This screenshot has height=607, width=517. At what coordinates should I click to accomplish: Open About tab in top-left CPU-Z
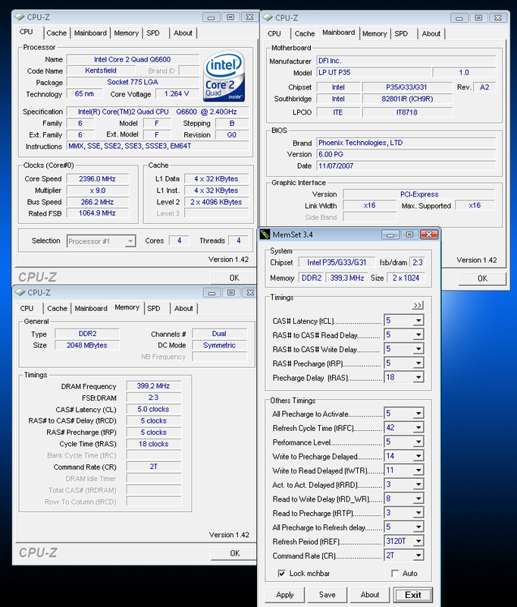coord(183,33)
